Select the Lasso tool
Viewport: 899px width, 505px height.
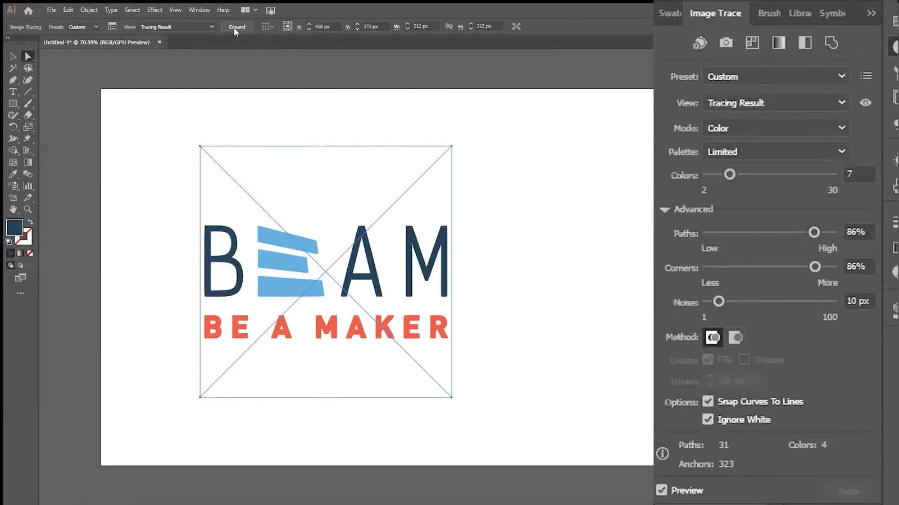click(x=28, y=68)
